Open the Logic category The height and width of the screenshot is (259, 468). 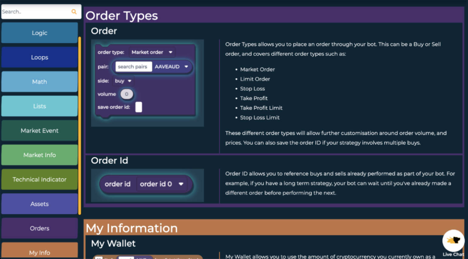click(x=40, y=33)
